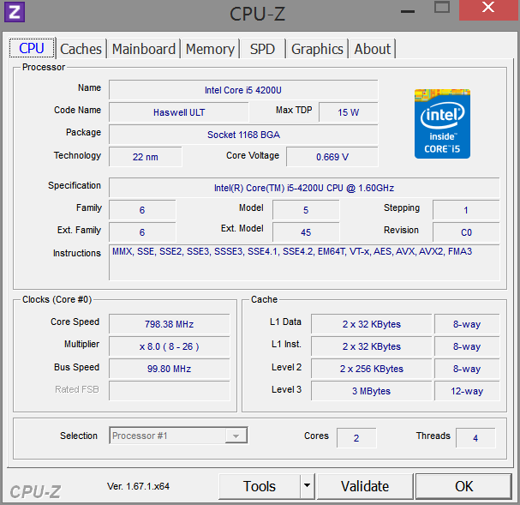The image size is (520, 505).
Task: Click the Core Voltage value 0.669 V
Action: coord(332,157)
